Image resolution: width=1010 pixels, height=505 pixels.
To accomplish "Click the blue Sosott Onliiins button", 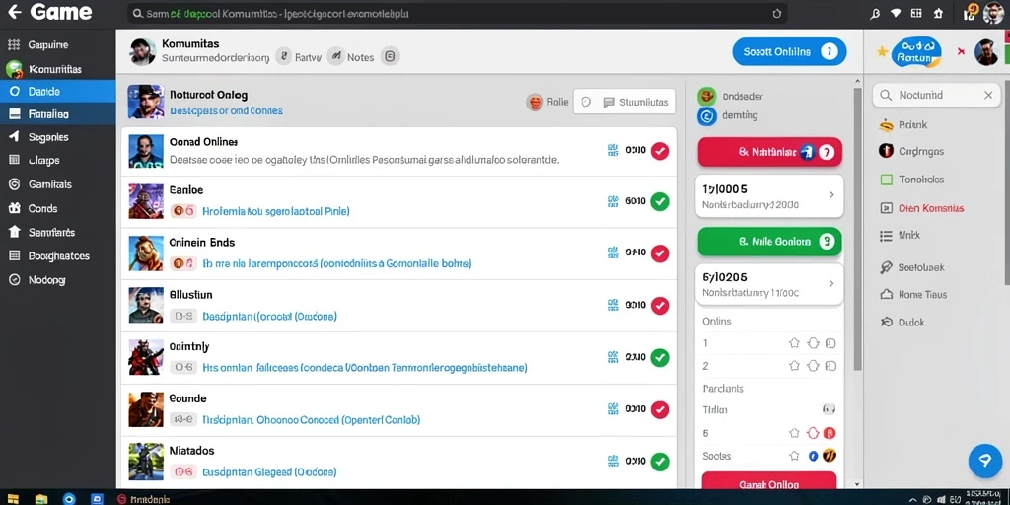I will point(789,52).
